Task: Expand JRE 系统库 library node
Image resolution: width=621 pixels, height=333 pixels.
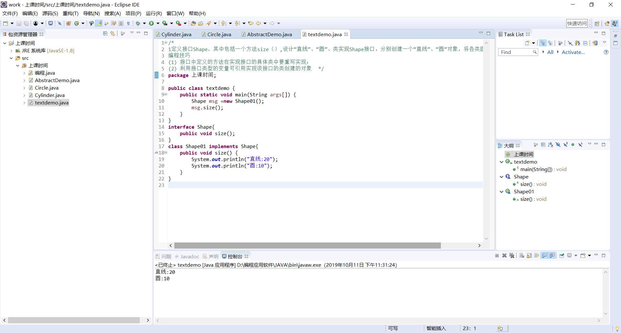Action: click(11, 51)
